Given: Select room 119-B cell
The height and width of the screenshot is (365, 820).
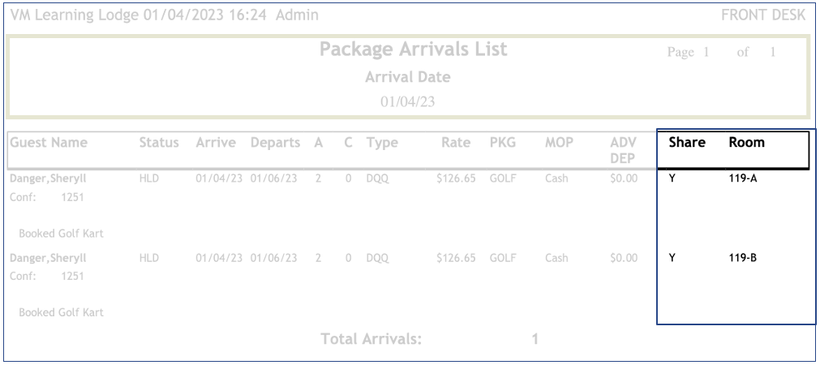Looking at the screenshot, I should click(743, 258).
